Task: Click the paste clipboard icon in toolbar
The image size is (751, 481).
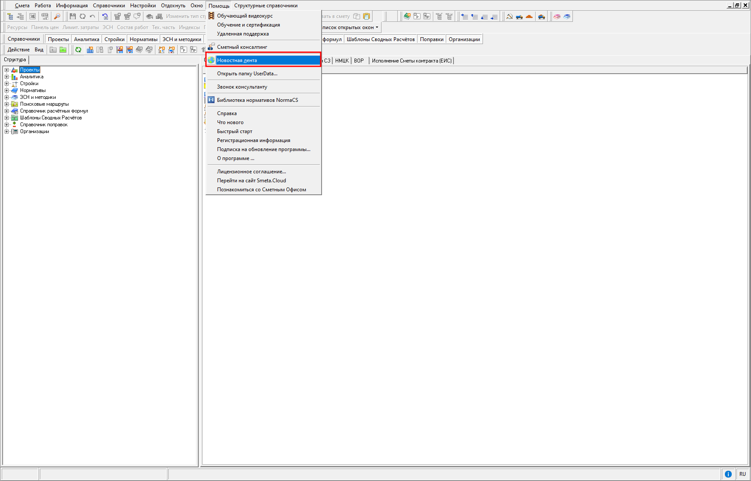Action: 367,16
